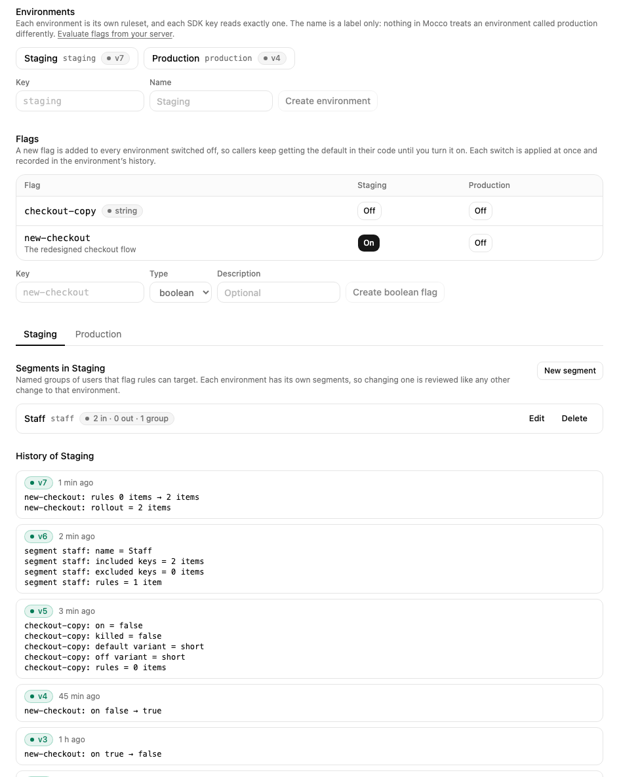Viewport: 619px width, 777px height.
Task: Click the Create boolean flag button
Action: 395,292
